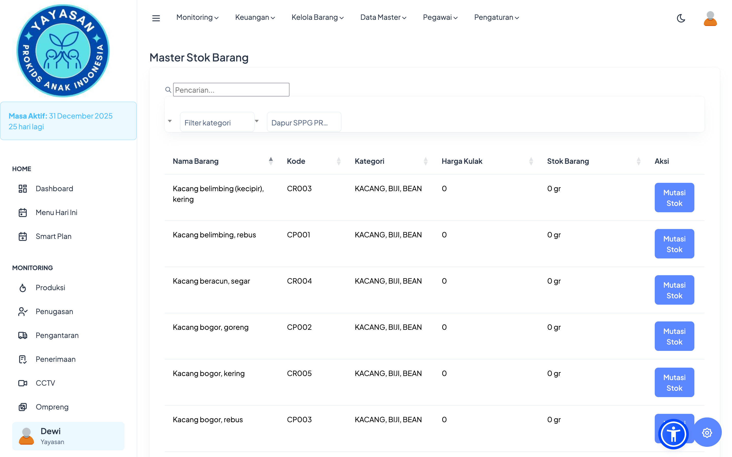Click Mutasi Stok for Kacang bogor, goreng
Screen dimensions: 732x457
point(674,336)
